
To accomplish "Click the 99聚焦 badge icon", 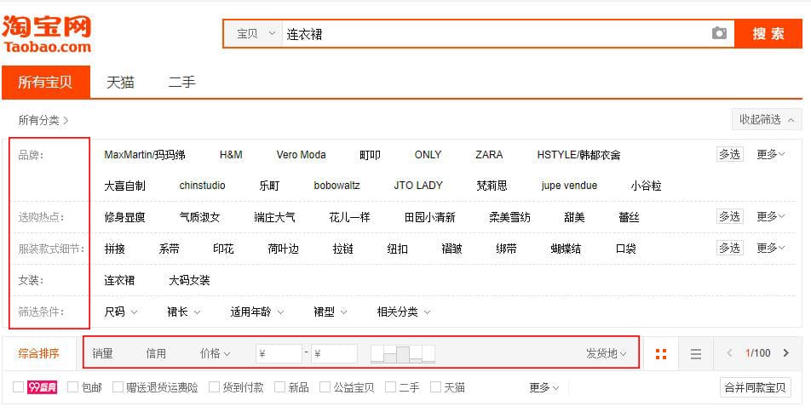I will point(42,386).
